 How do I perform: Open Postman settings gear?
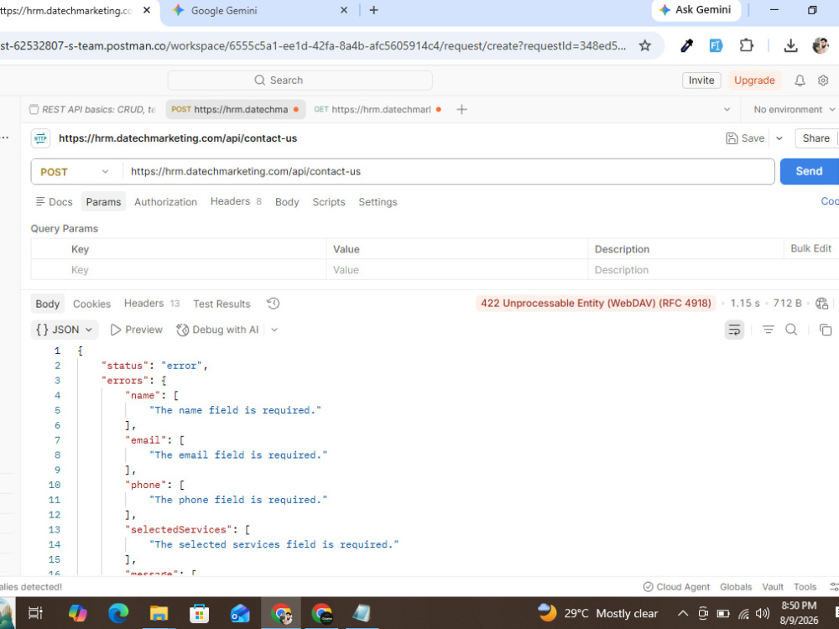point(823,81)
